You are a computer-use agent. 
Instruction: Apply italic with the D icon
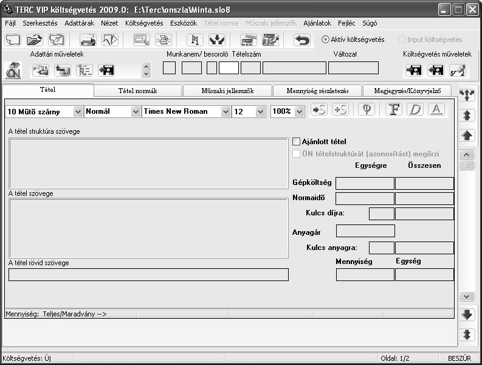pos(415,109)
